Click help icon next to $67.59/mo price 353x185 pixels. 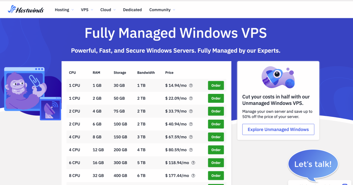pos(191,137)
